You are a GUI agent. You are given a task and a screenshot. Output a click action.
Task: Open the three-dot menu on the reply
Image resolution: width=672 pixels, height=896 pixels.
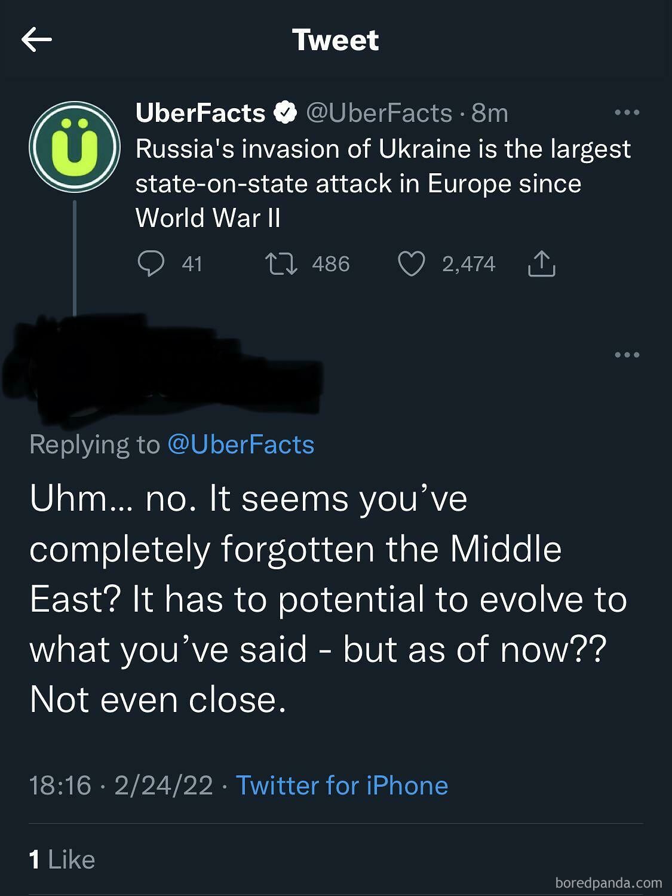[x=626, y=354]
